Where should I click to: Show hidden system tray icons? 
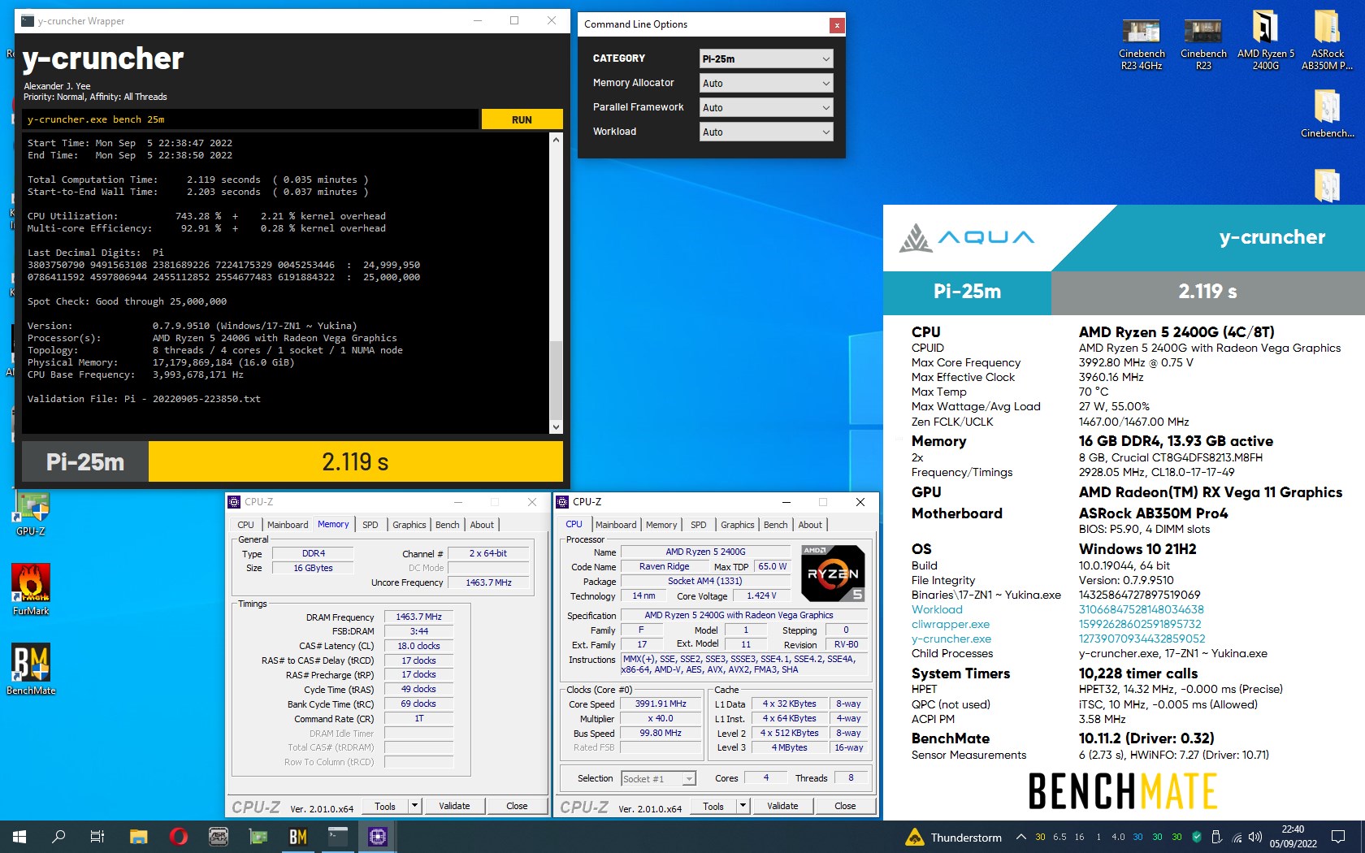coord(1020,837)
